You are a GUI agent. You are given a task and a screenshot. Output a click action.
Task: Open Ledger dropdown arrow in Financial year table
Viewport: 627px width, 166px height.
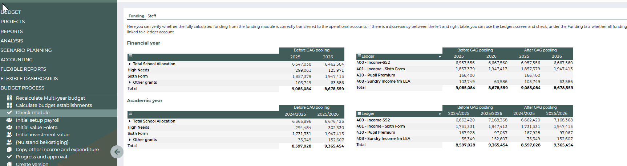(440, 57)
